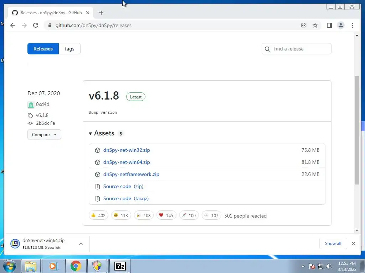
Task: Open the Chrome three-dot menu
Action: point(352,25)
